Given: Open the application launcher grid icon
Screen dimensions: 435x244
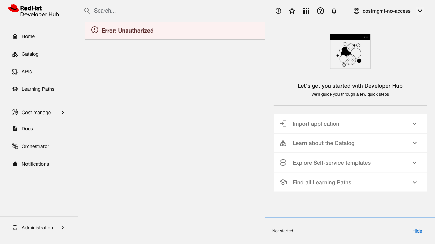Looking at the screenshot, I should click(x=306, y=11).
